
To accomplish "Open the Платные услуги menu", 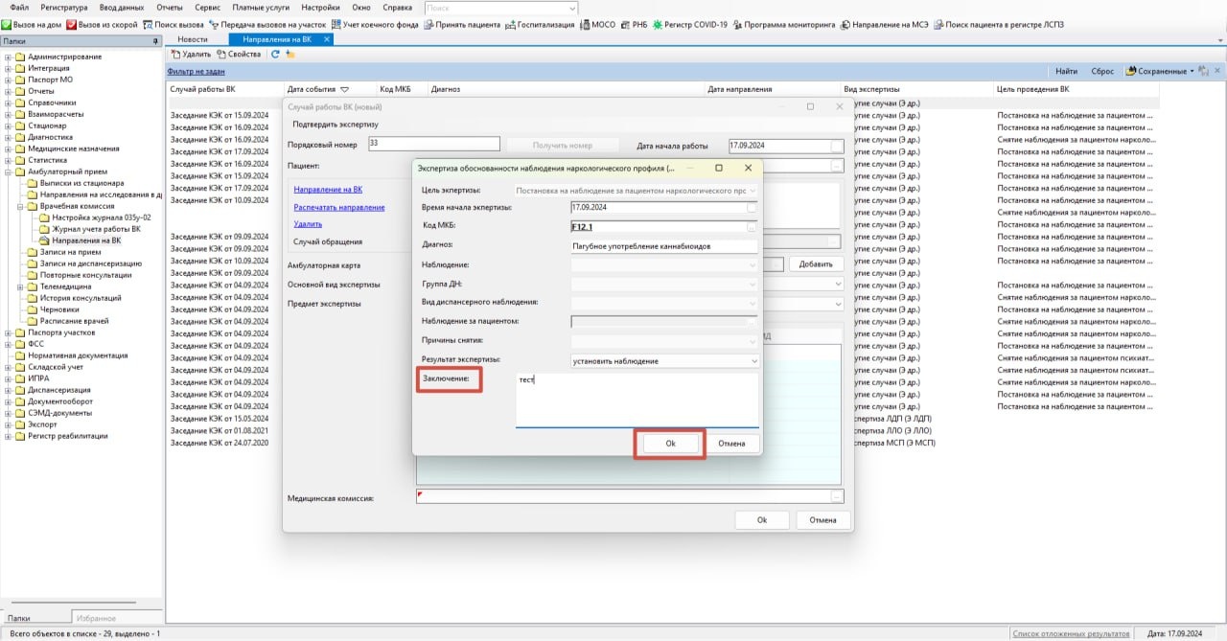I will click(x=261, y=7).
